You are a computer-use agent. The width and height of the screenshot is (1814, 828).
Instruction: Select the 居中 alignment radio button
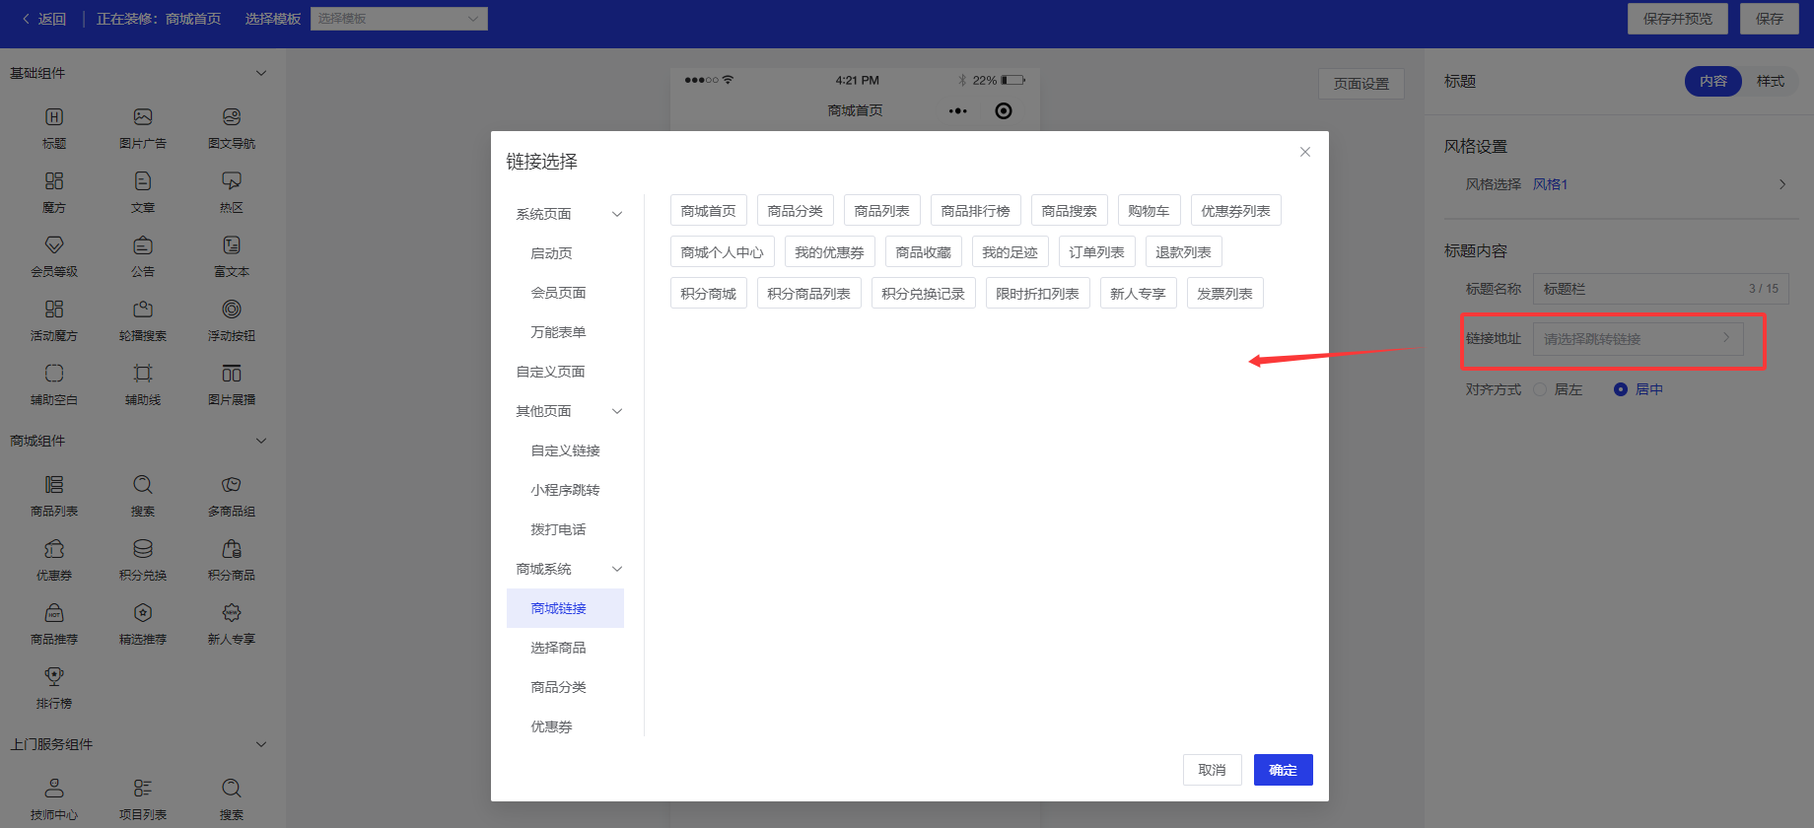coord(1620,389)
